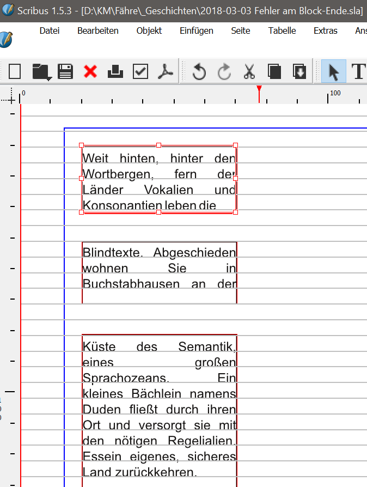Save the document using floppy disk icon
Viewport: 367px width, 487px height.
click(66, 71)
